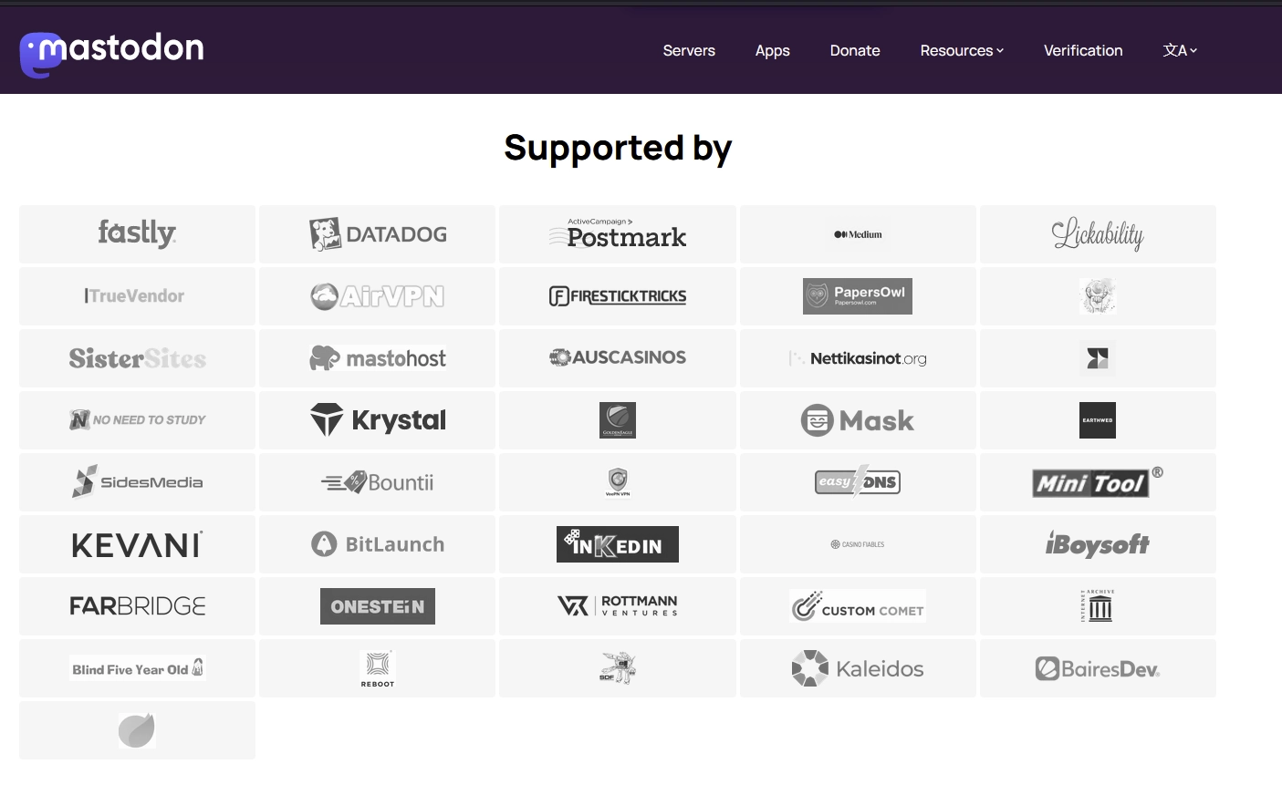Open the Apps page from the navbar

coord(772,50)
